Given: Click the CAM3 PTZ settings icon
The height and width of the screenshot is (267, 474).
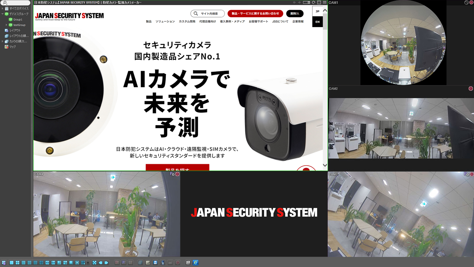Looking at the screenshot, I should [467, 174].
